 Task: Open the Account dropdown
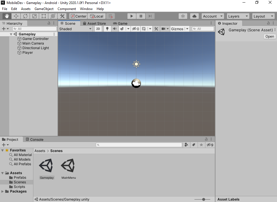[x=213, y=16]
